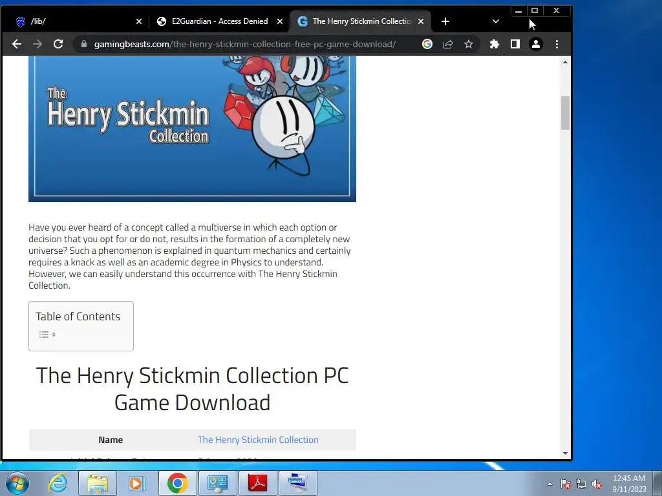The width and height of the screenshot is (662, 496).
Task: Show hidden system tray icons
Action: (550, 484)
